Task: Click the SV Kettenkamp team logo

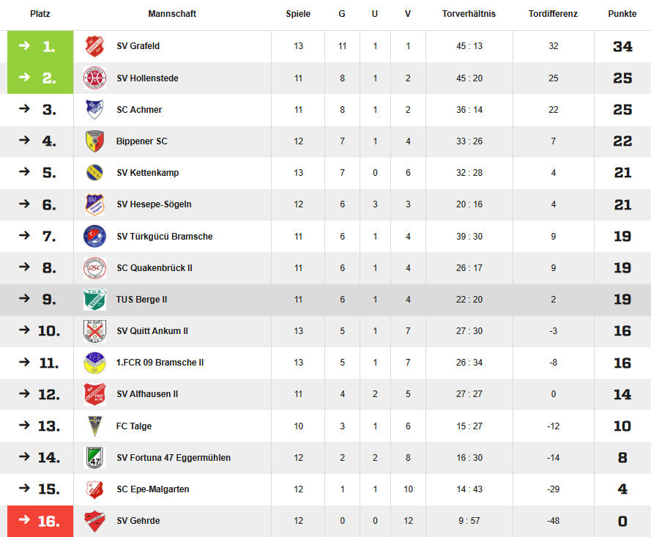Action: (94, 173)
